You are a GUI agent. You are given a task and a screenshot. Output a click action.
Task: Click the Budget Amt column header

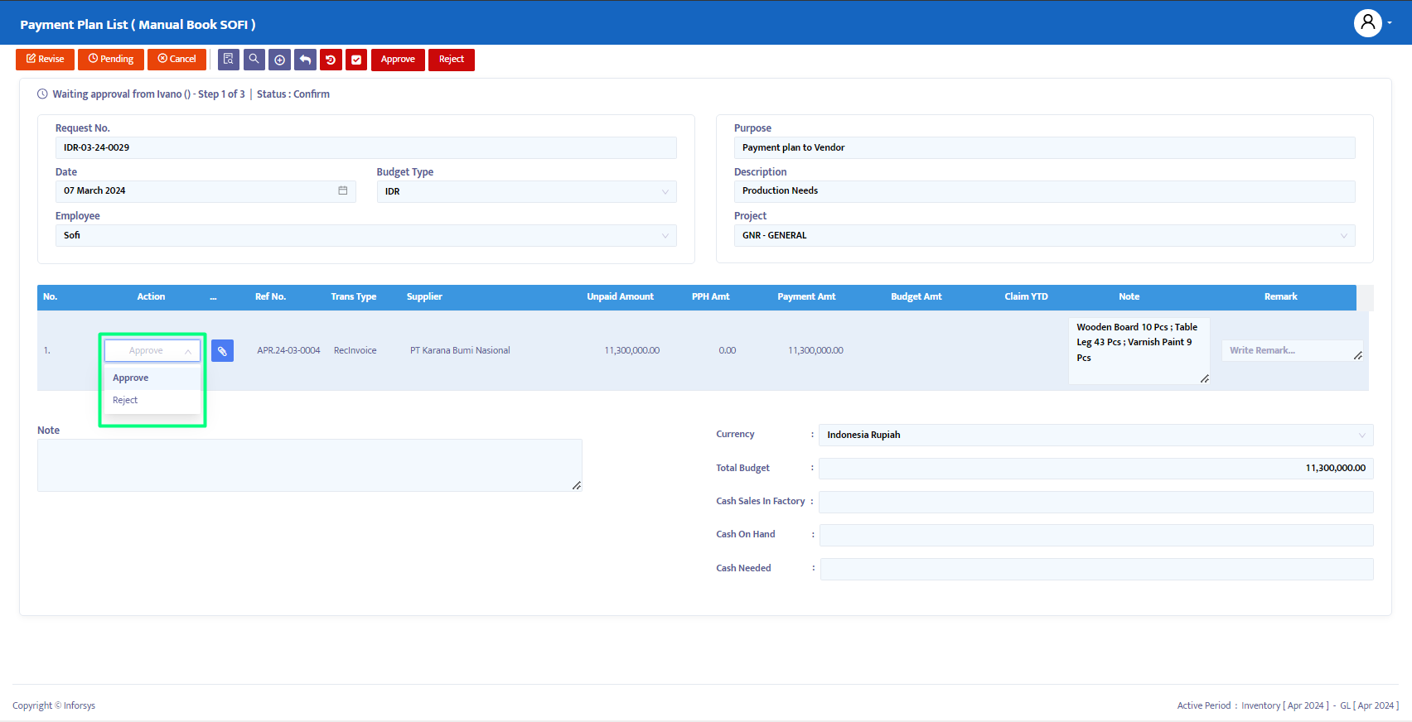[916, 296]
